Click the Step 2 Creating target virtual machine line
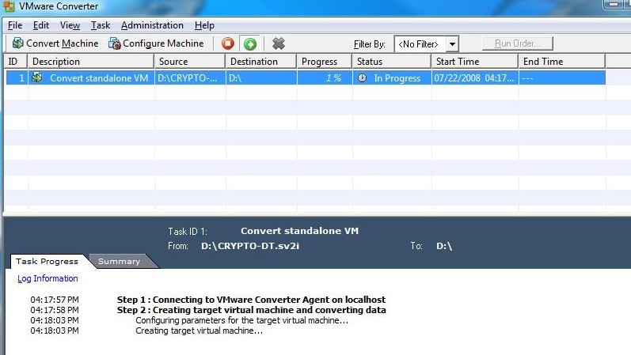Viewport: 631px width, 355px height. pos(252,310)
